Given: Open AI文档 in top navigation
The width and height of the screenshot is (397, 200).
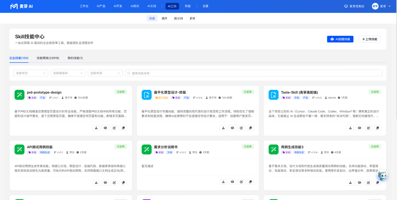Looking at the screenshot, I should (152, 6).
